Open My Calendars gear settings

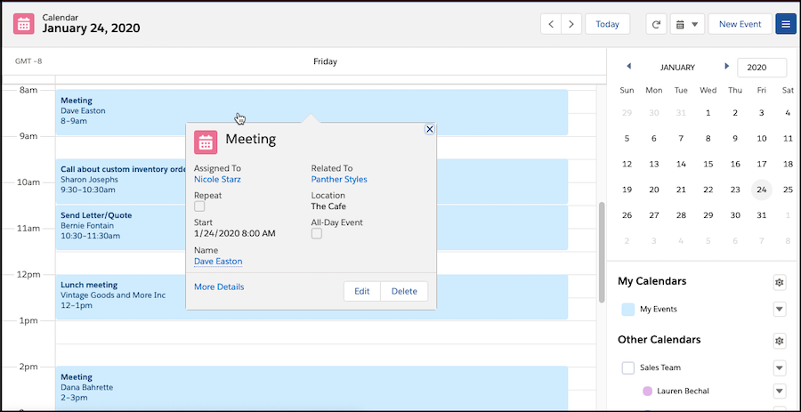tap(780, 282)
